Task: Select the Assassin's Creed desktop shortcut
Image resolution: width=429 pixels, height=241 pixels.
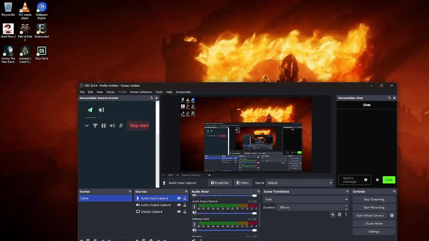Action: click(x=25, y=54)
